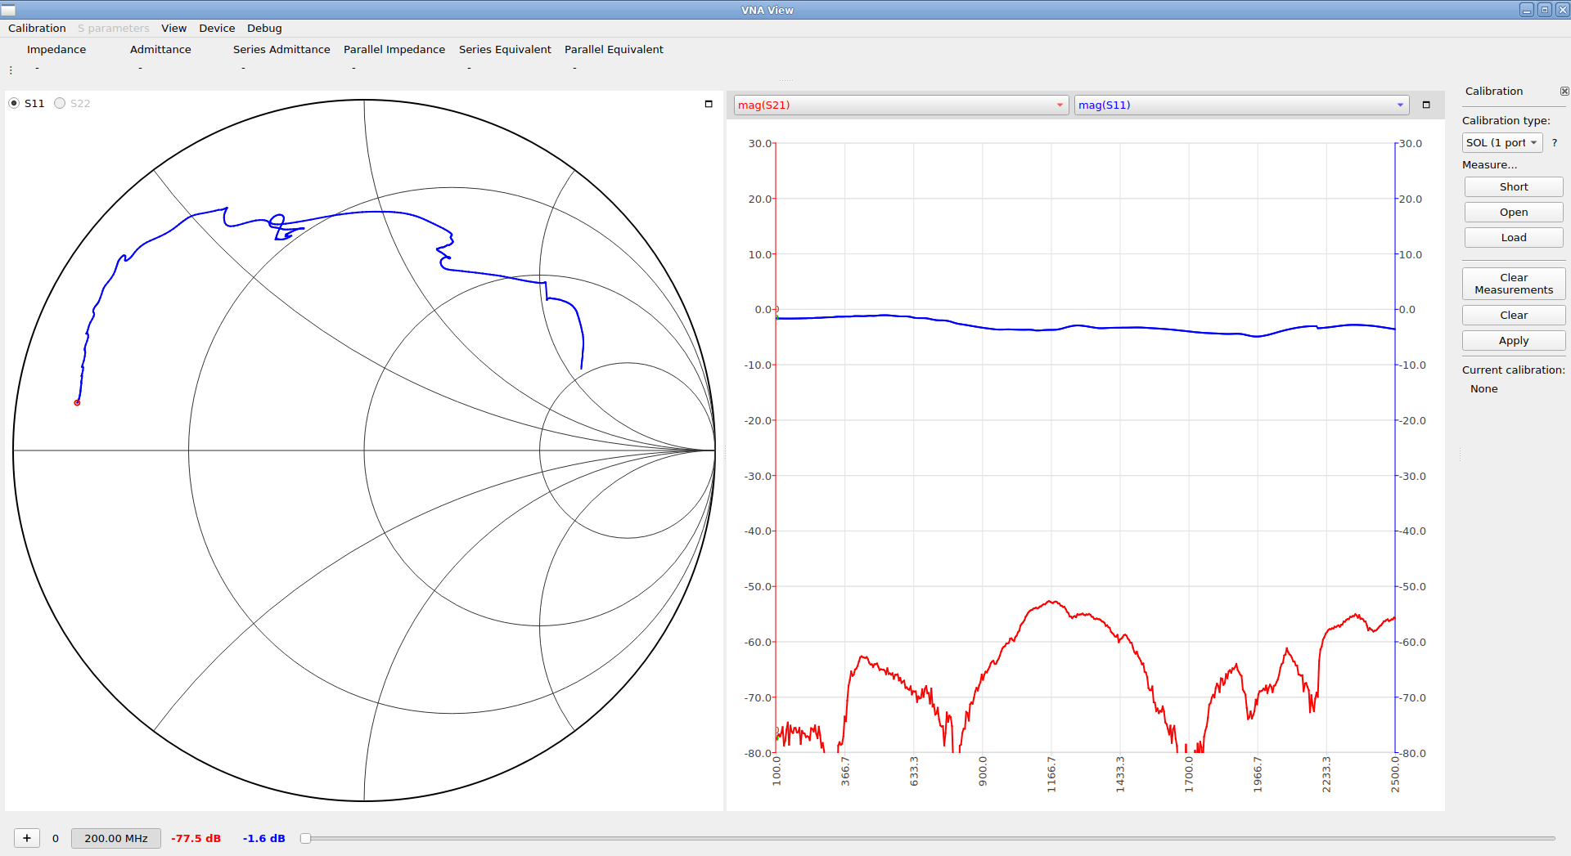
Task: Click the -77.5 dB red readout
Action: pyautogui.click(x=196, y=838)
